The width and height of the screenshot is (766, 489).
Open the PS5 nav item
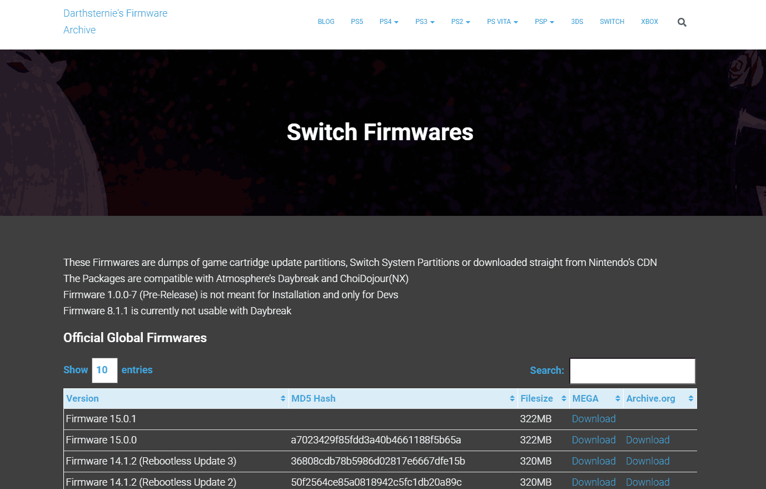pyautogui.click(x=357, y=22)
